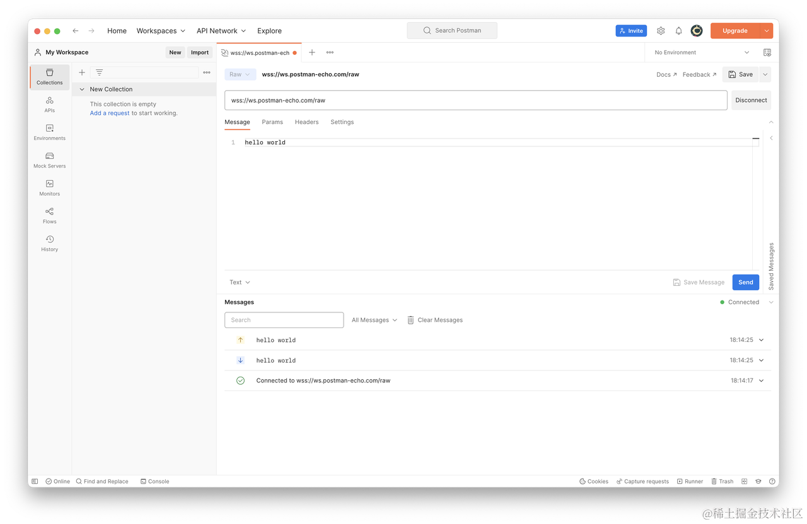The height and width of the screenshot is (524, 807).
Task: Open the Console from status bar
Action: [154, 481]
